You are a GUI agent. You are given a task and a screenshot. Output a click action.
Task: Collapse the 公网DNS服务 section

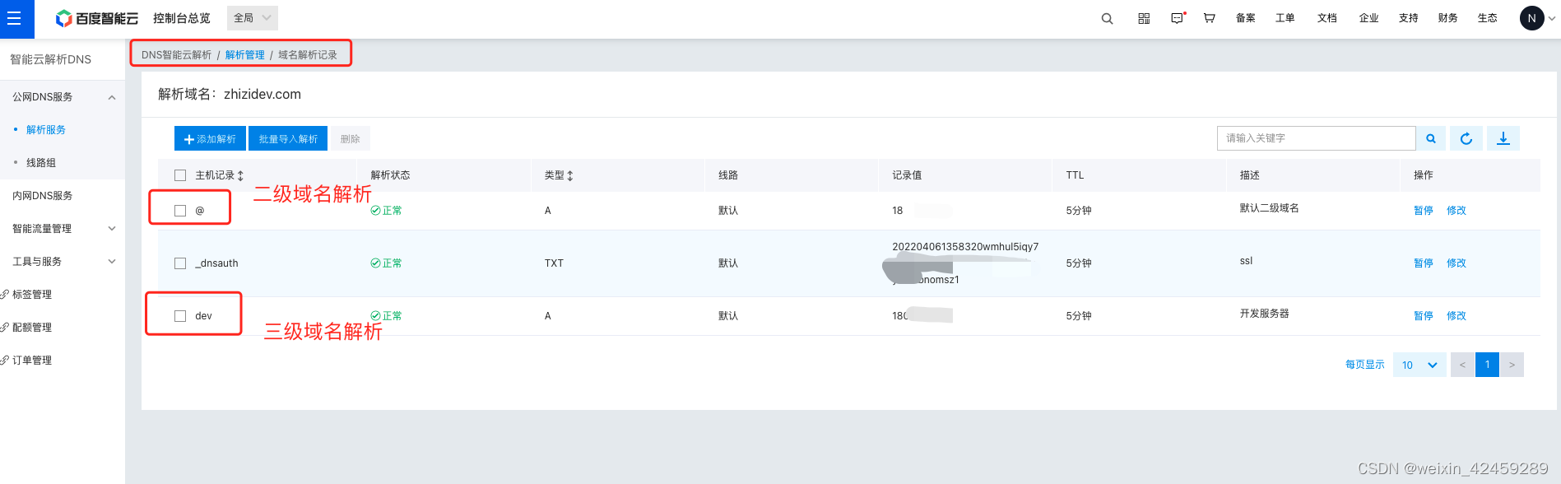point(112,97)
